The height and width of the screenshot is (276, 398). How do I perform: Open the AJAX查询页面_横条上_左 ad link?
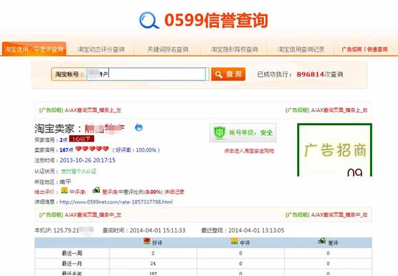tap(93, 110)
